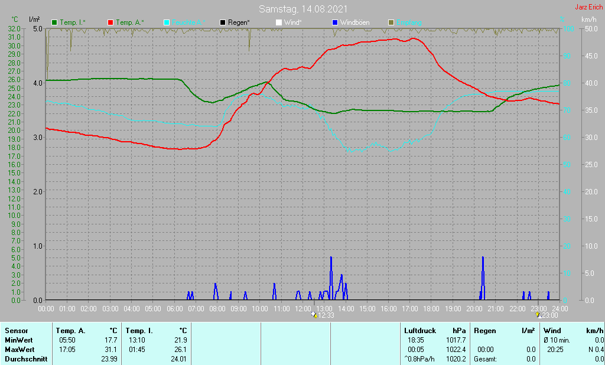Click the 'Sensor' row header in the table
605x365 pixels.
pyautogui.click(x=16, y=331)
